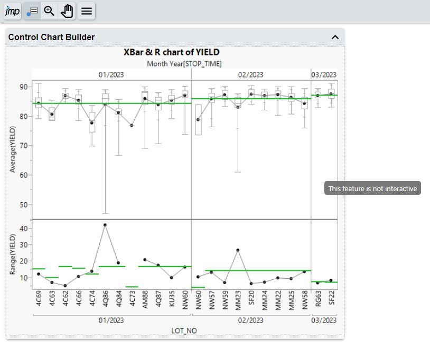The width and height of the screenshot is (430, 360).
Task: Click the 03/2023 label below the axis
Action: point(323,320)
